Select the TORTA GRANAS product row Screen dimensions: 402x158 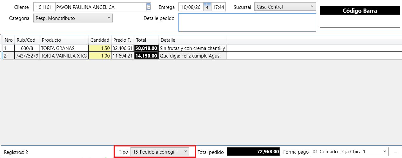click(x=115, y=48)
